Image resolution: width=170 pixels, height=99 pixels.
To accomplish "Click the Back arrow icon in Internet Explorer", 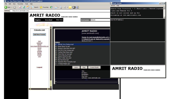I will click(6, 7).
